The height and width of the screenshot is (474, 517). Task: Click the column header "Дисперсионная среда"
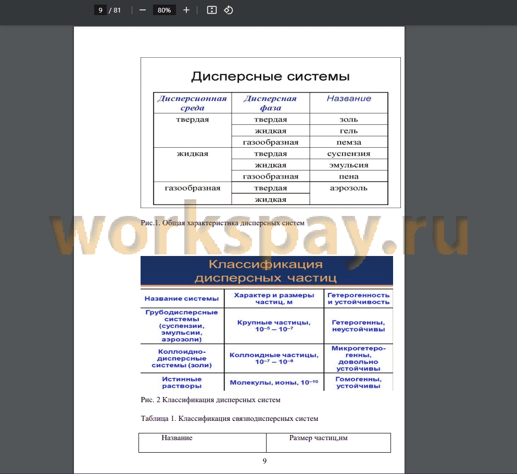[x=192, y=103]
